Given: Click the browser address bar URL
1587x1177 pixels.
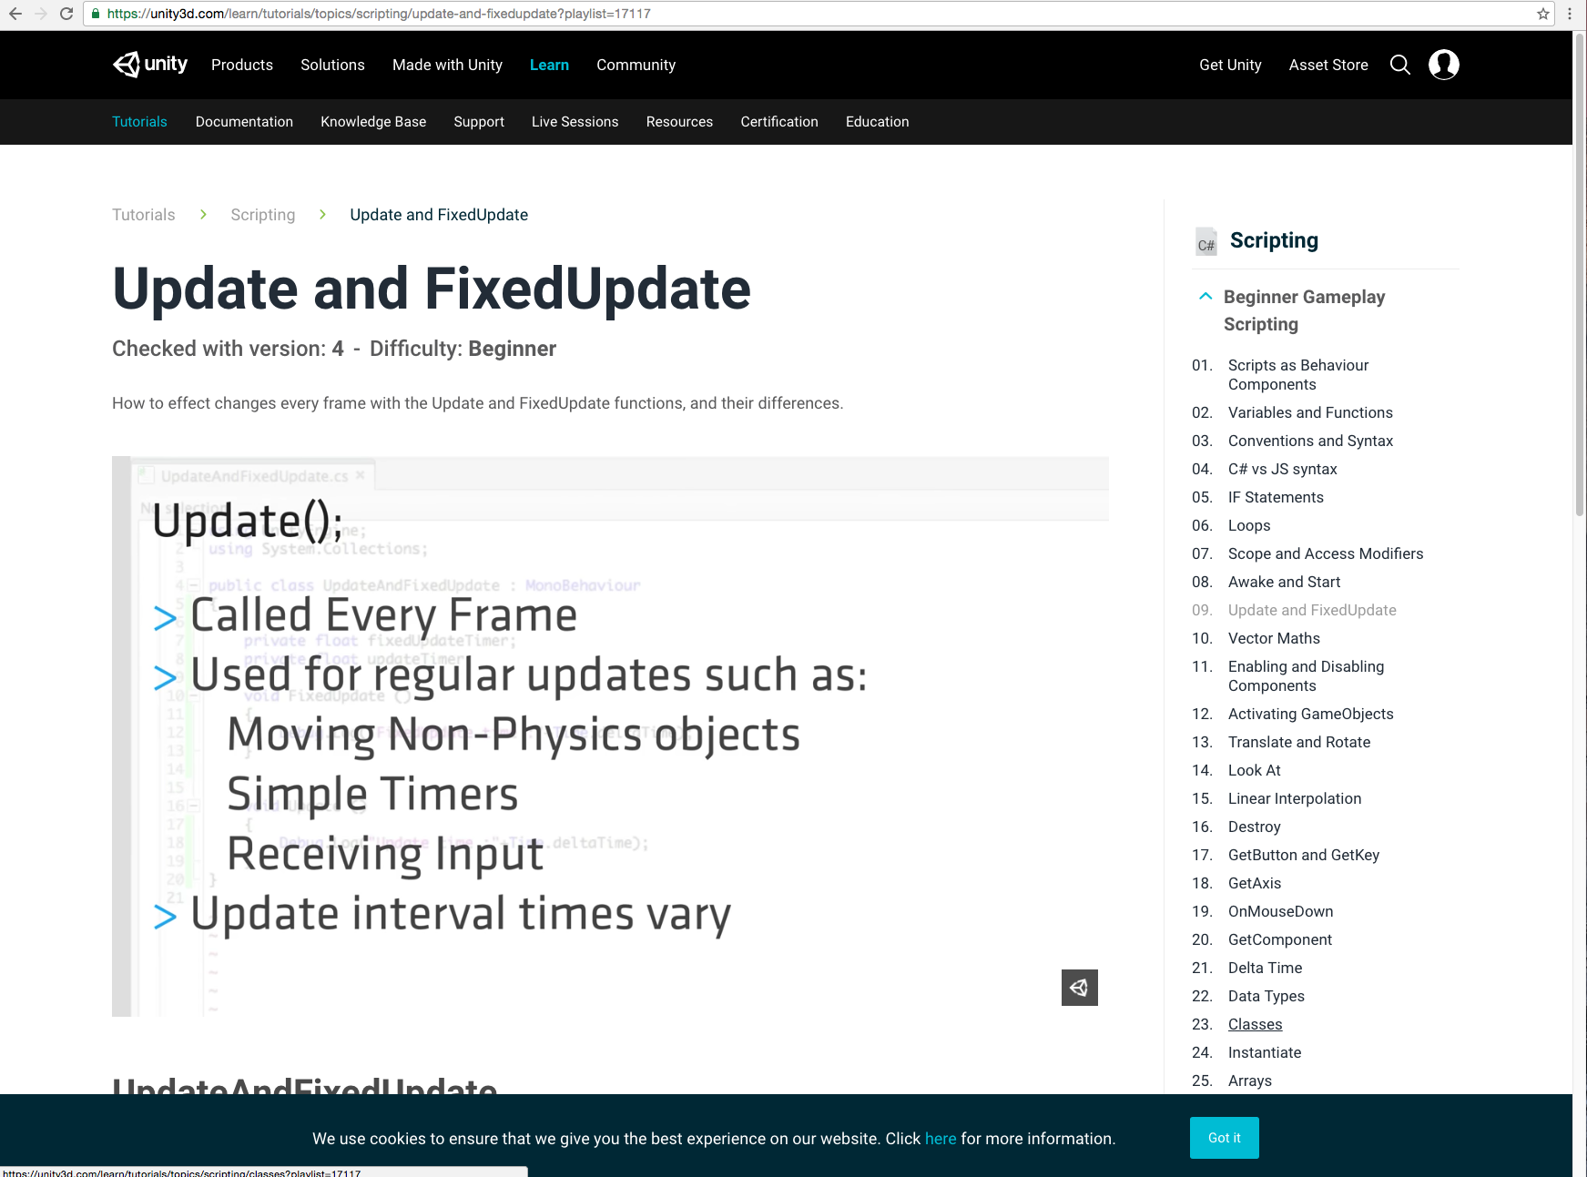Looking at the screenshot, I should click(379, 14).
